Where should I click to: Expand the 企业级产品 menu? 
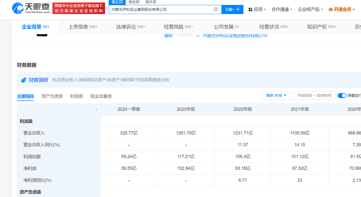pyautogui.click(x=310, y=10)
